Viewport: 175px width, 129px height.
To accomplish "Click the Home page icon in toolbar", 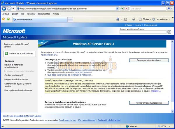I will [x=118, y=19].
